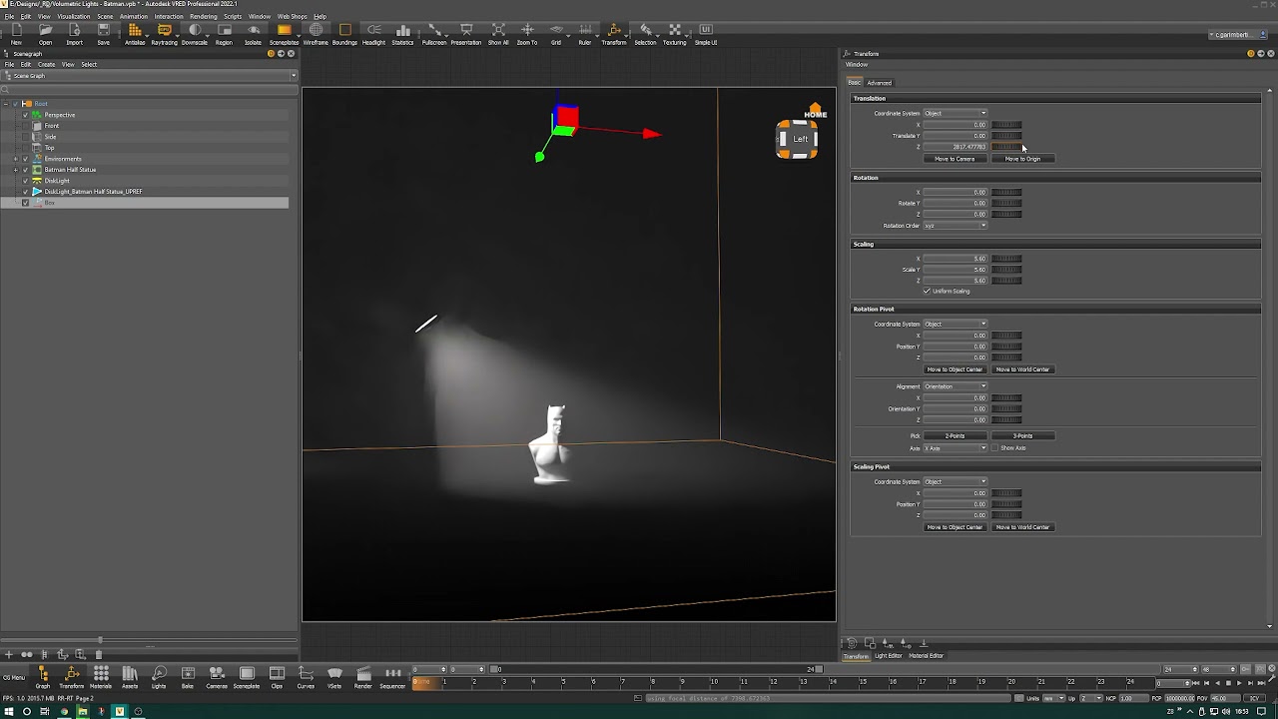Click the Zoom To toolbar icon
Viewport: 1278px width, 719px height.
click(527, 34)
